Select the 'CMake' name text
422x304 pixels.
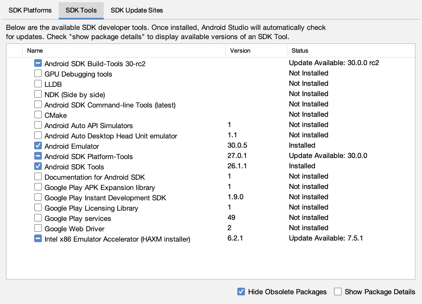tap(56, 115)
